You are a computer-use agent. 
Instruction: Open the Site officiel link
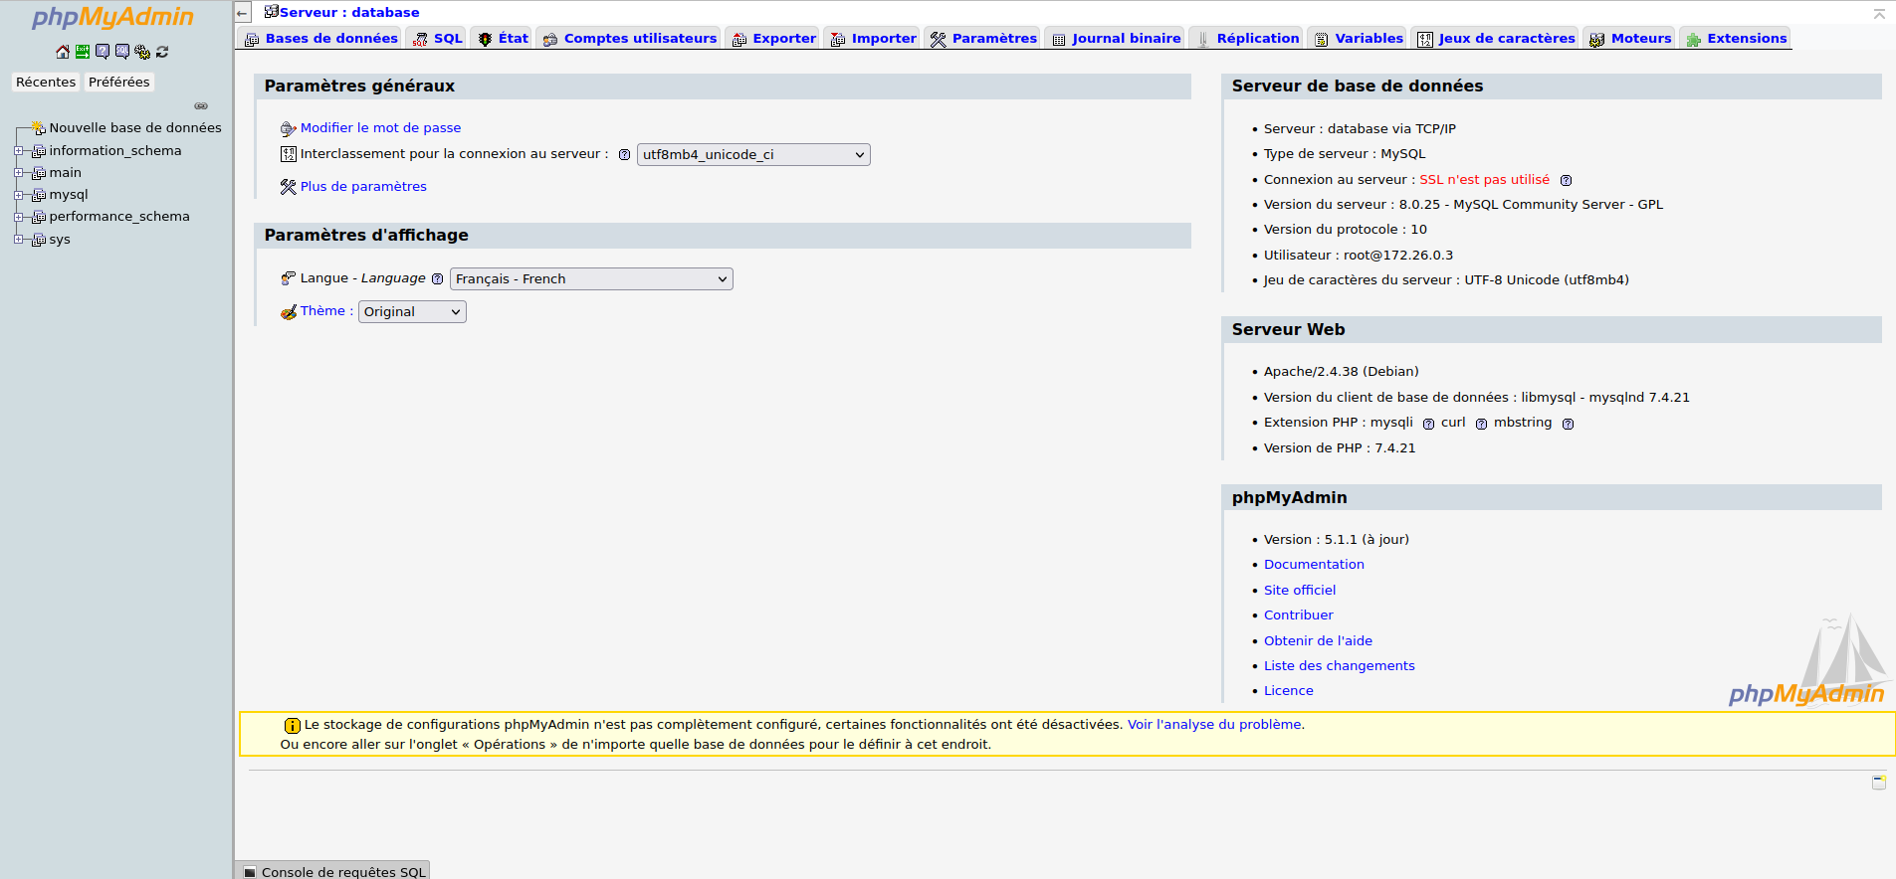[1300, 591]
